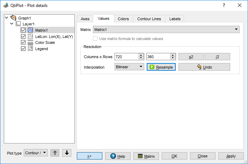Collapse the Graph1 tree node
This screenshot has width=248, height=164.
coord(7,17)
